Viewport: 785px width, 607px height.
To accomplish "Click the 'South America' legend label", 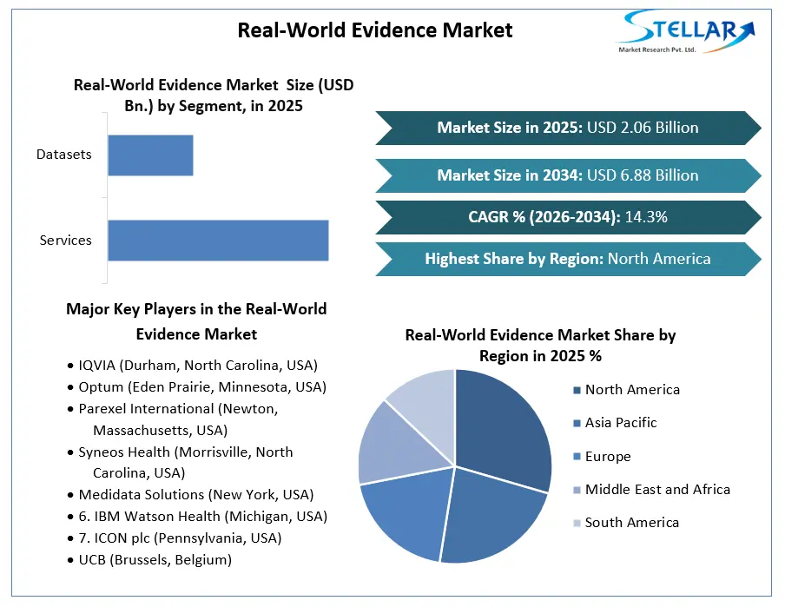I will [x=632, y=523].
